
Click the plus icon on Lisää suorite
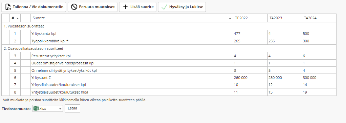pos(125,7)
